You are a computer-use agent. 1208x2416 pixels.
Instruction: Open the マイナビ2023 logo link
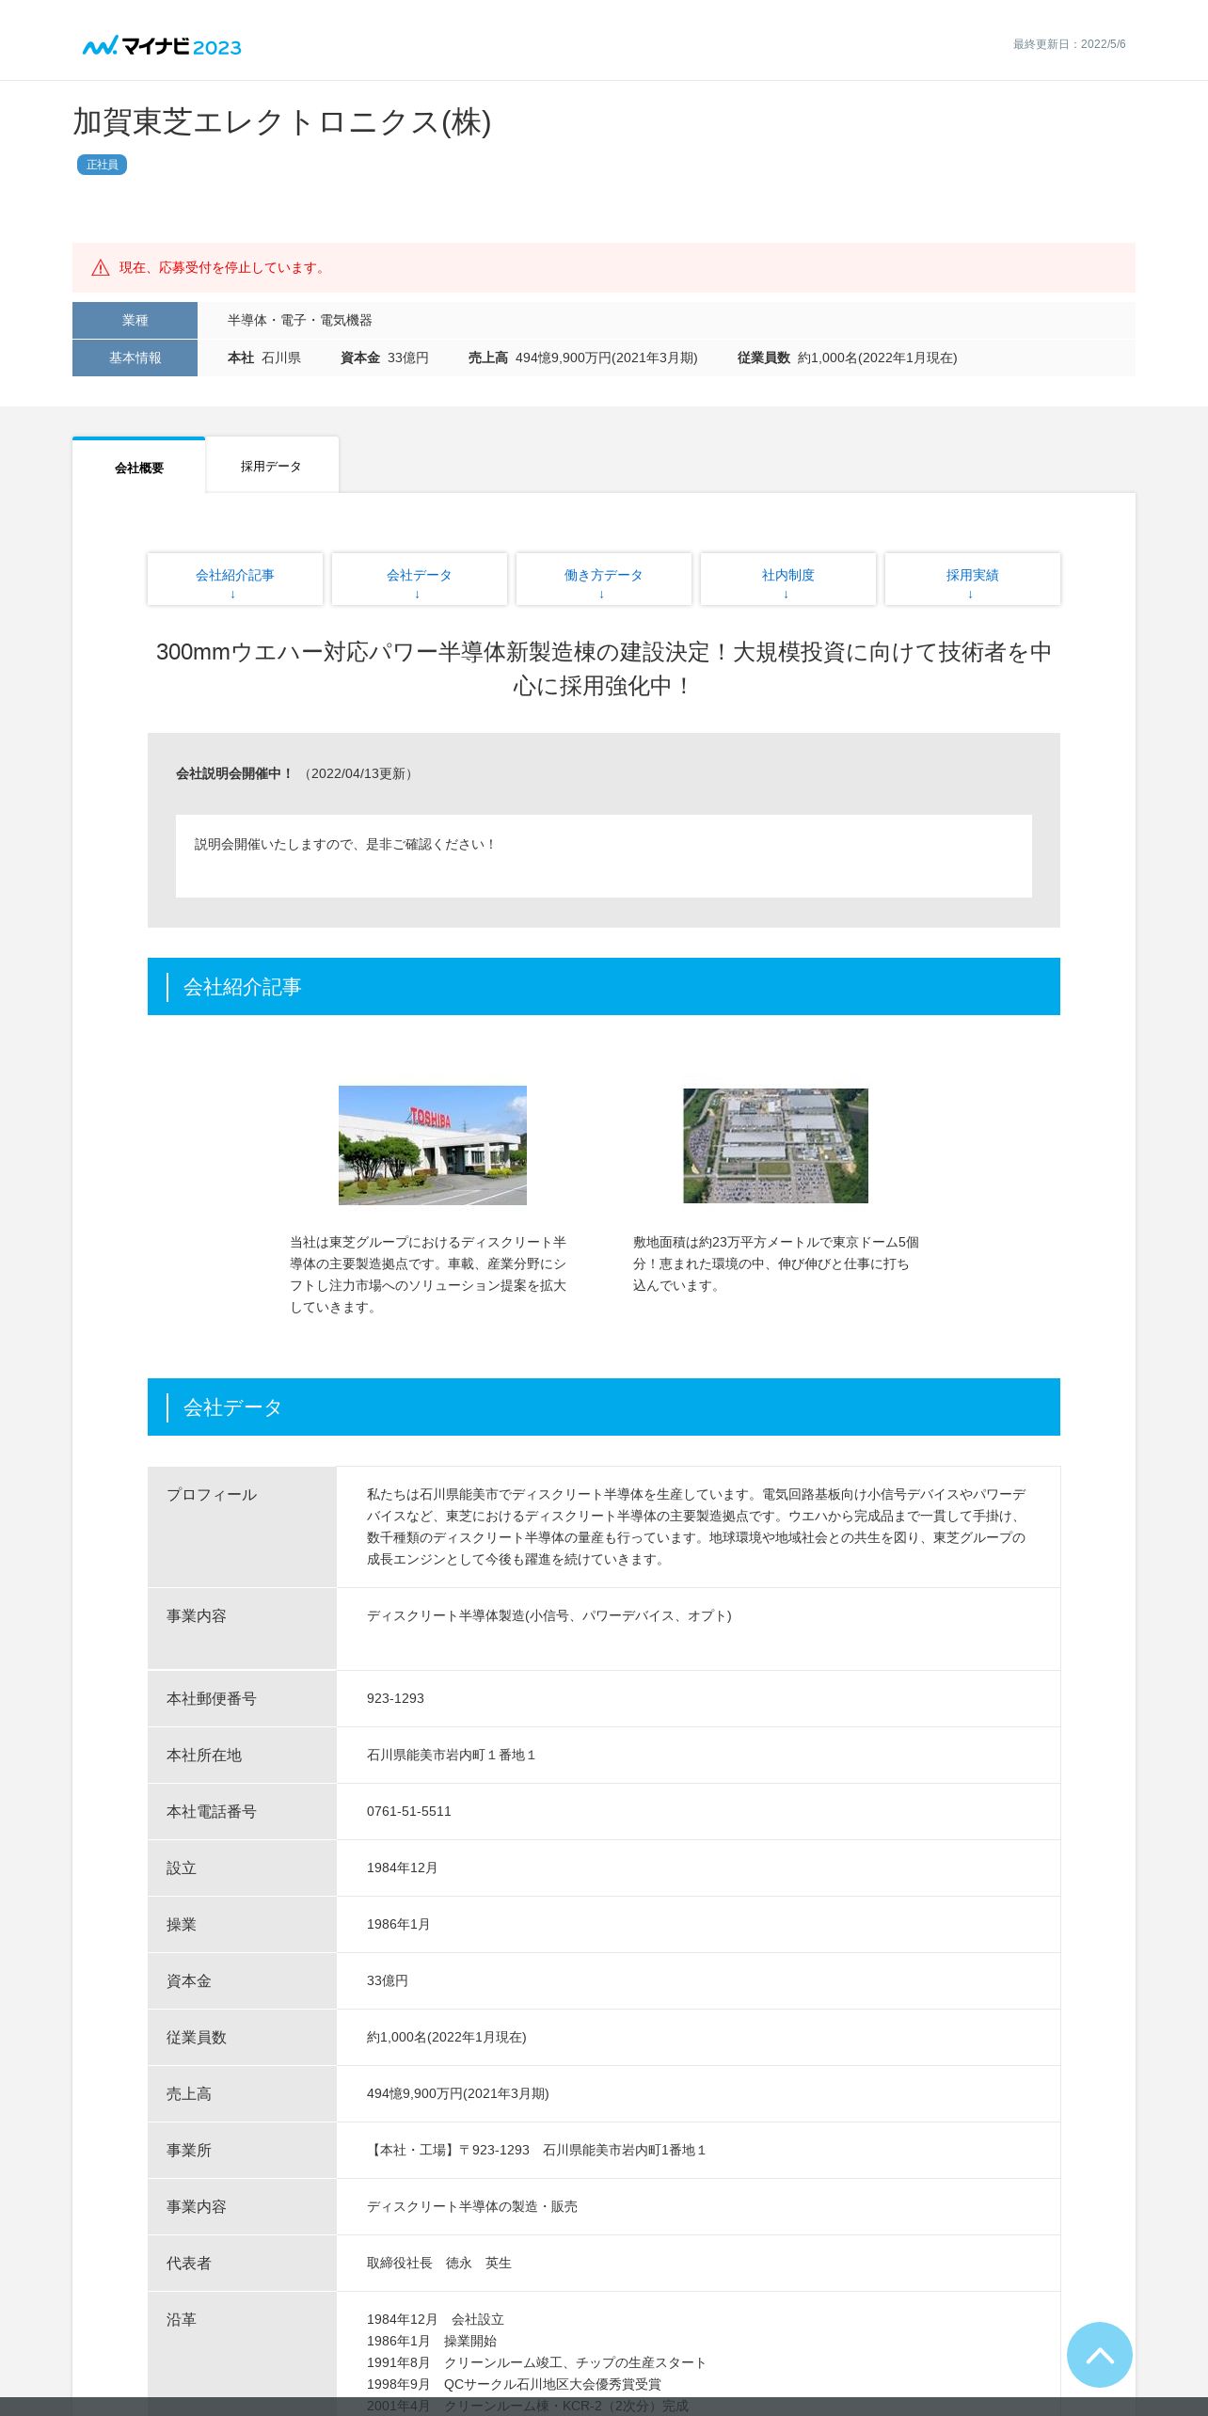tap(162, 46)
